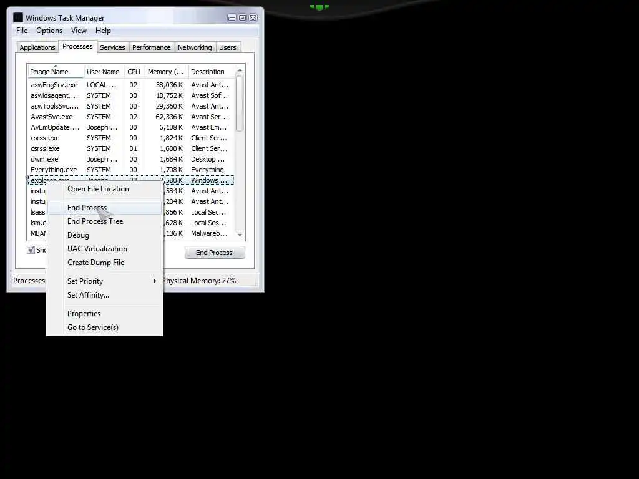Click the Malwareb... description cell

(209, 233)
